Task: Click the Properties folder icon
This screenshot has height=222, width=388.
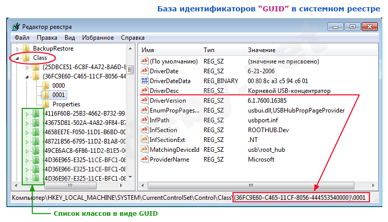Action: [x=45, y=104]
